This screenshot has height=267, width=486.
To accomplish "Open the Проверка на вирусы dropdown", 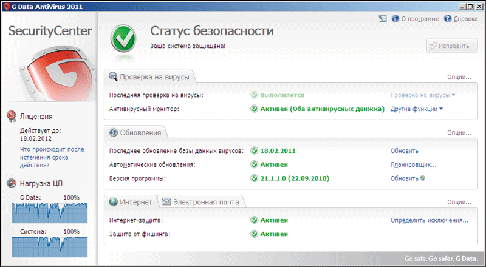I will click(x=422, y=95).
